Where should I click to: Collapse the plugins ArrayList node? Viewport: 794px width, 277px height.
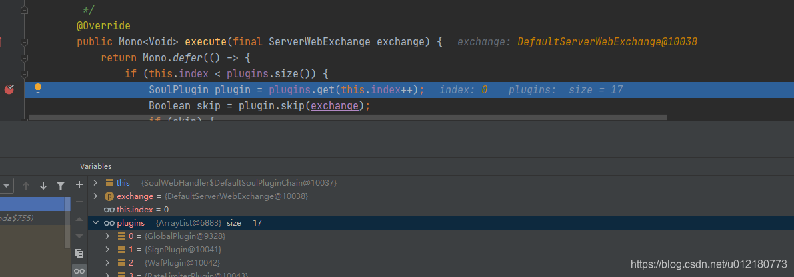click(95, 223)
